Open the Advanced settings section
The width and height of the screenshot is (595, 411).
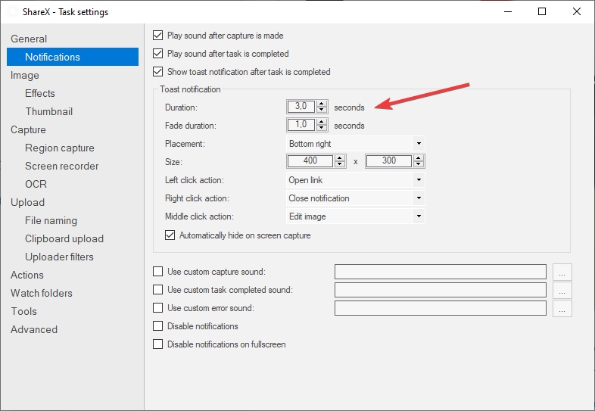click(34, 329)
